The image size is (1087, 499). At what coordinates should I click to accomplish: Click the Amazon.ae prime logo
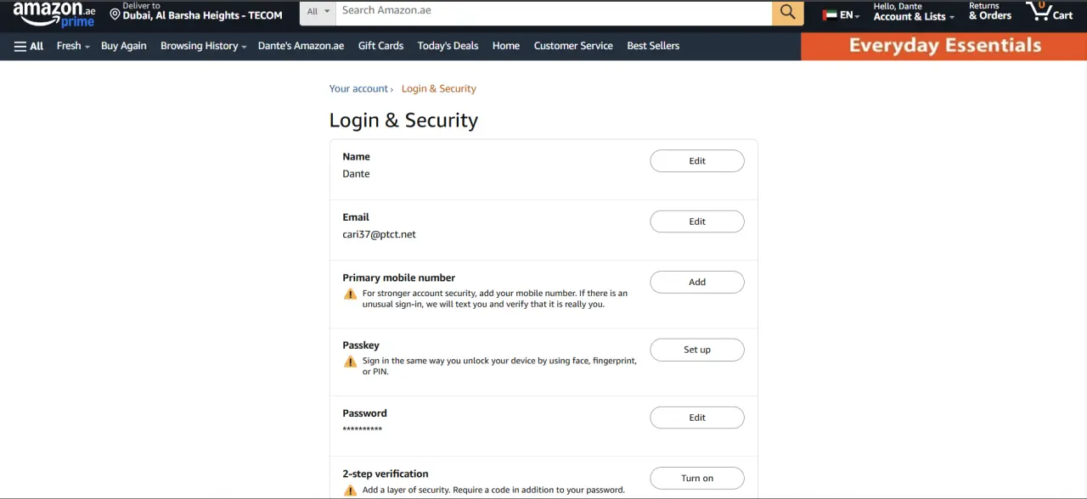tap(54, 14)
